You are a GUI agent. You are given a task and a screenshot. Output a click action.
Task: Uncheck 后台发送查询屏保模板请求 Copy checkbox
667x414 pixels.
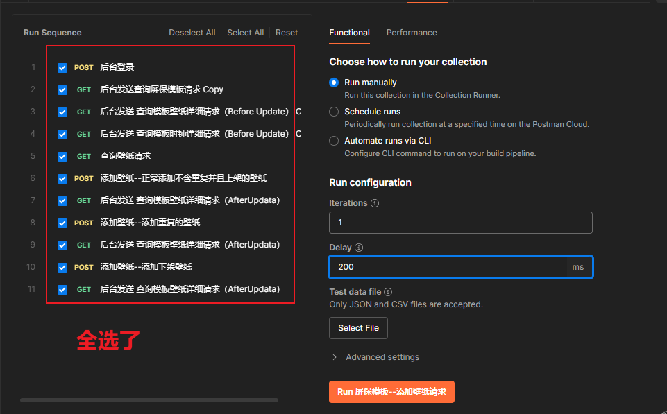pos(62,89)
